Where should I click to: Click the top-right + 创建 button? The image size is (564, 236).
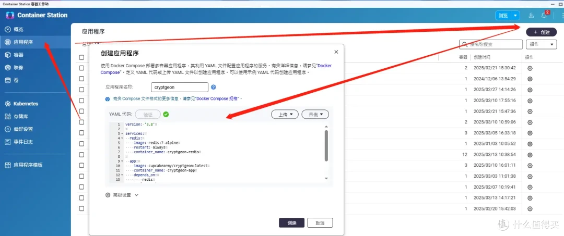(x=542, y=32)
